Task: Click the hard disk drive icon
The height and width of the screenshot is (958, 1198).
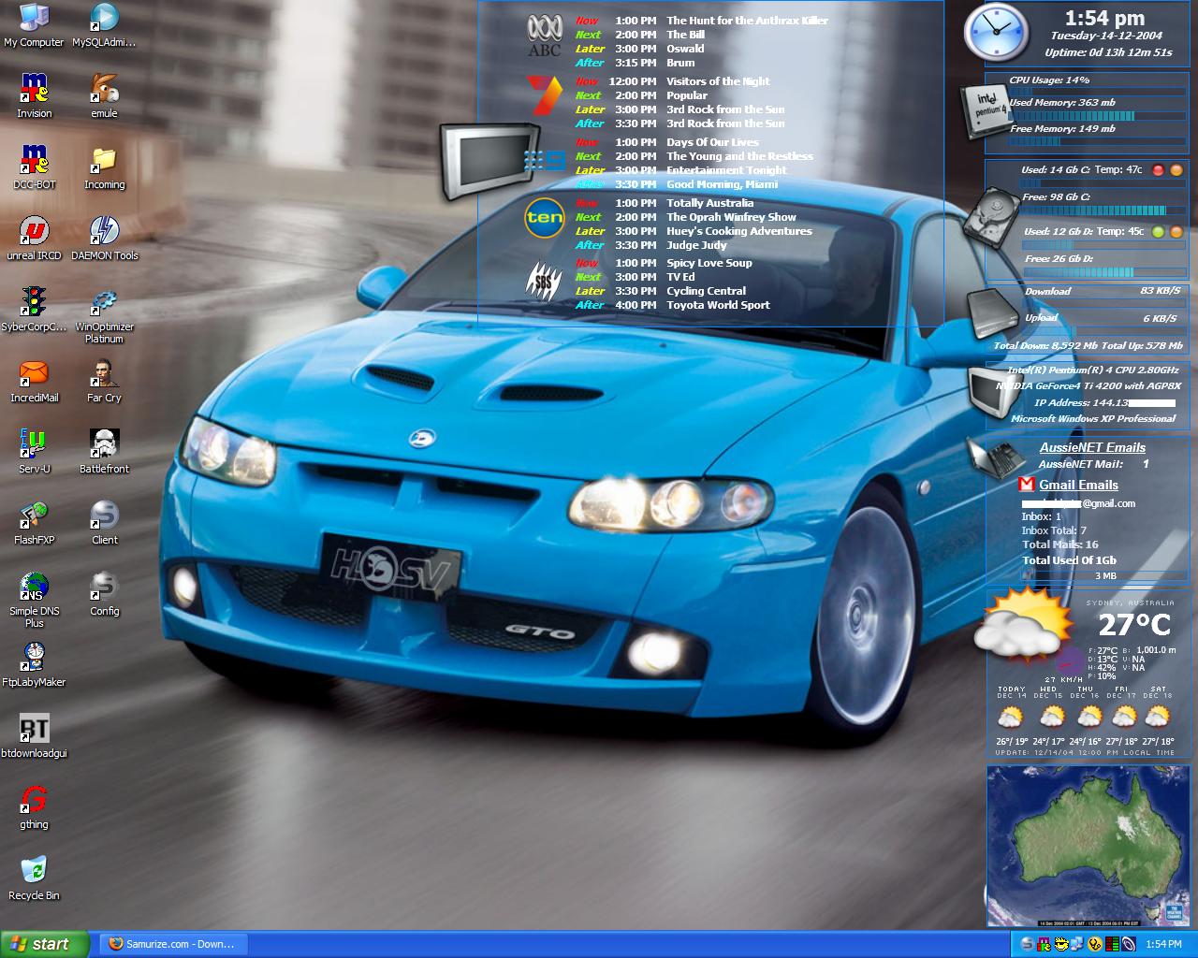Action: tap(991, 217)
